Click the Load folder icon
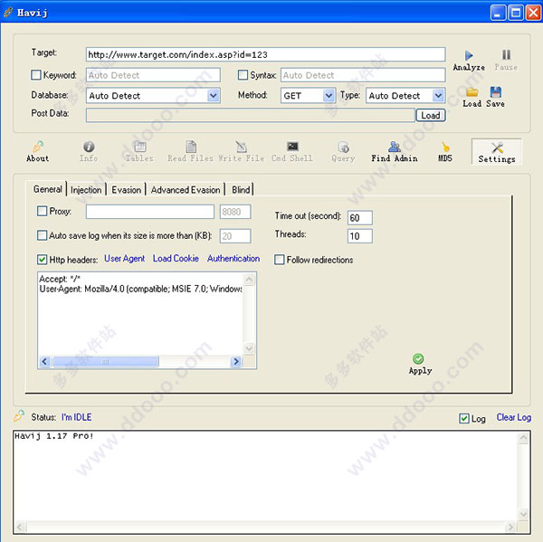The height and width of the screenshot is (542, 543). 472,92
